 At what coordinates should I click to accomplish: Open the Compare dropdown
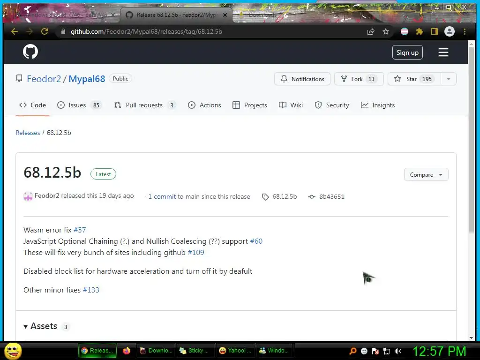tap(426, 175)
